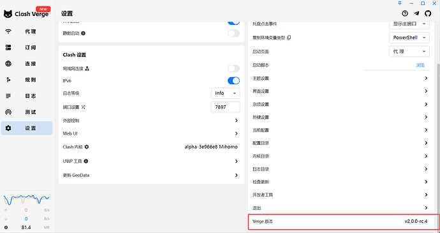Open the 日志目录 row
This screenshot has height=233, width=440.
click(341, 169)
